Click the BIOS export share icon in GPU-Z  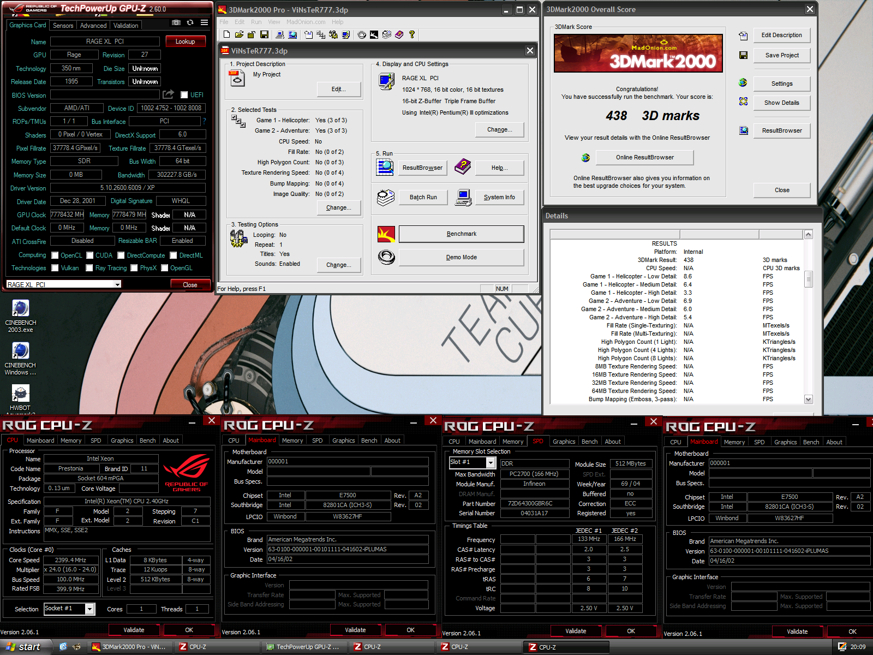(169, 94)
